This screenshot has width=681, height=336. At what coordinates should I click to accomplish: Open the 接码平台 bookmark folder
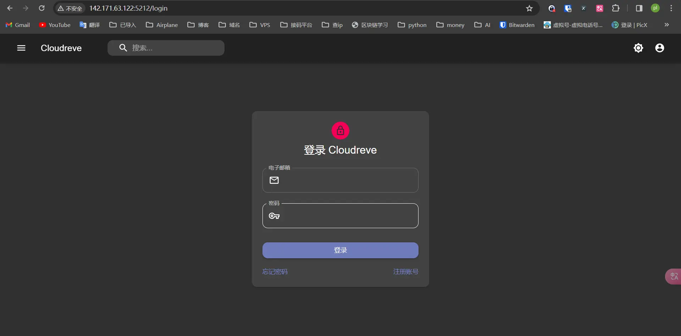point(297,25)
